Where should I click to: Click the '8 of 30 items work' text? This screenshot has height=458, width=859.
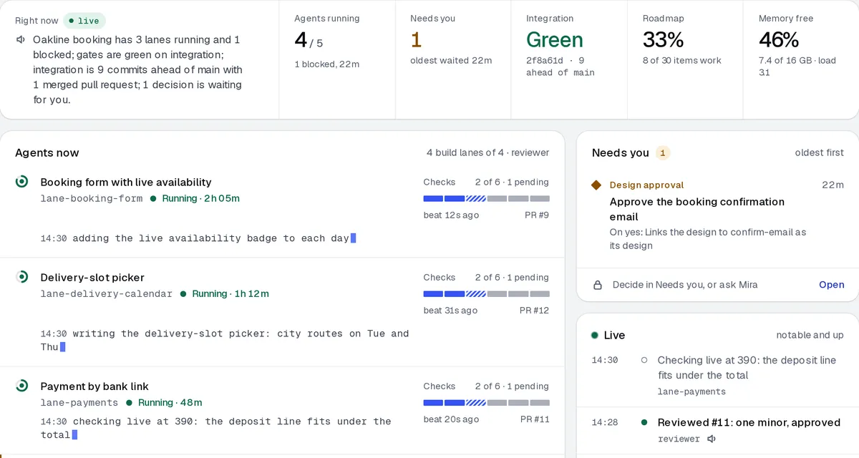click(x=681, y=60)
